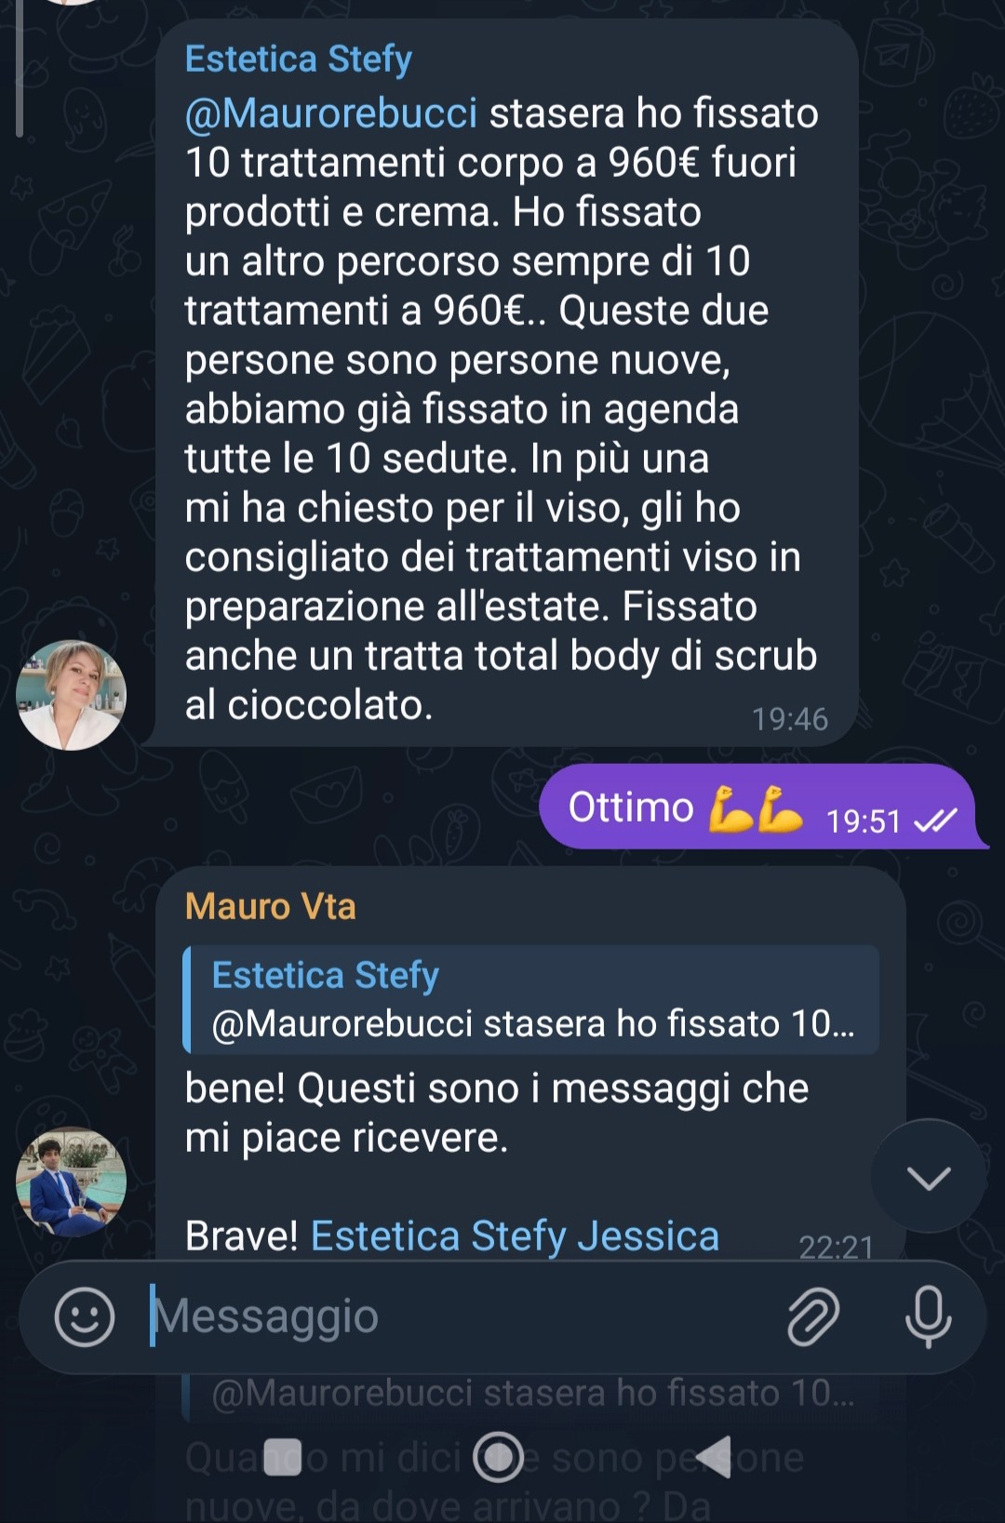Tap the Android recent apps square button
This screenshot has width=1005, height=1523.
pos(283,1457)
